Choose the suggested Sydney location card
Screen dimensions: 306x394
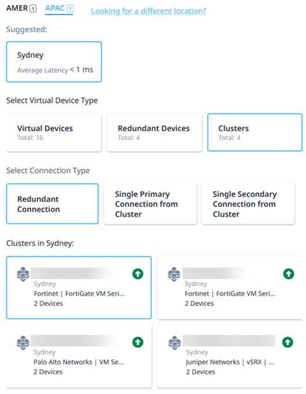tap(54, 62)
